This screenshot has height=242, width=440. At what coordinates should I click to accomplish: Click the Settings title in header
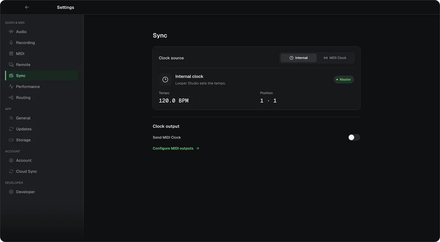[66, 7]
